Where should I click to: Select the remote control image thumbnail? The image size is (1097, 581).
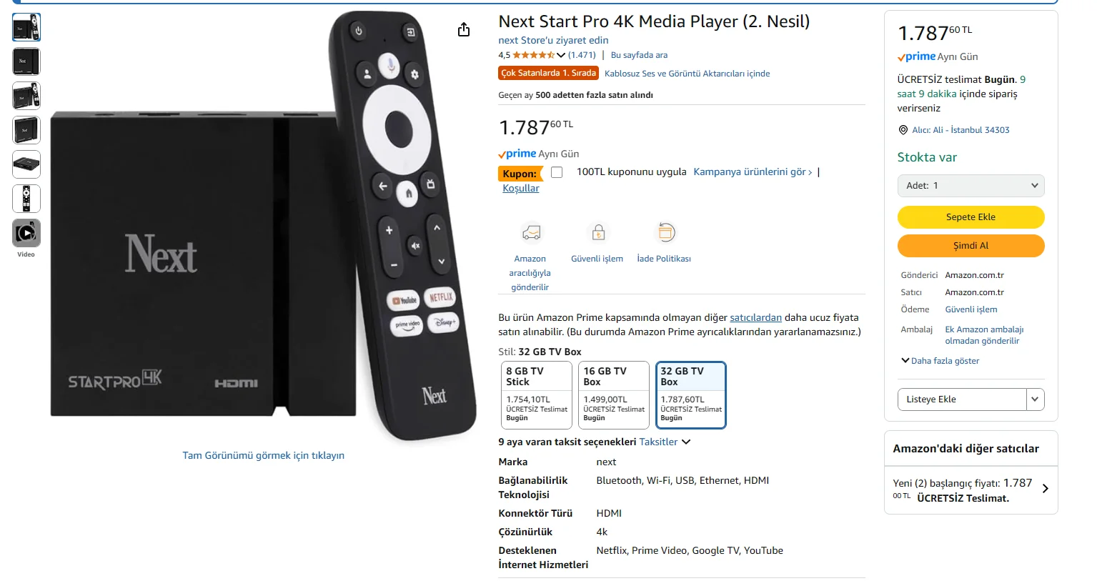26,199
